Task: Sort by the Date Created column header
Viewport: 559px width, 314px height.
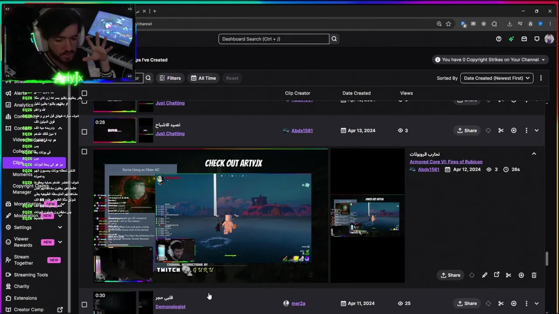Action: point(356,93)
